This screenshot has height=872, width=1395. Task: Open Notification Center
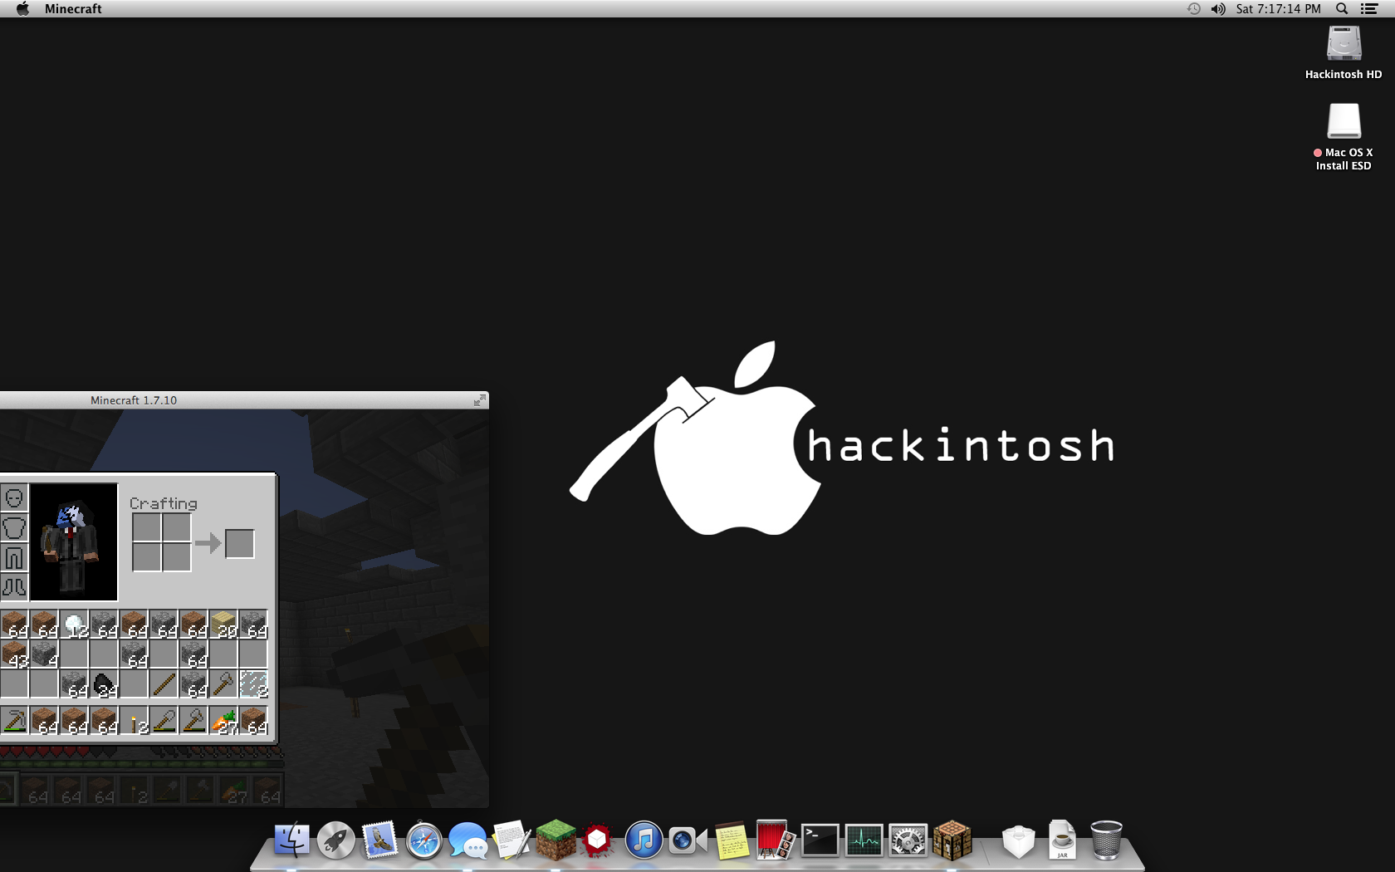coord(1369,8)
